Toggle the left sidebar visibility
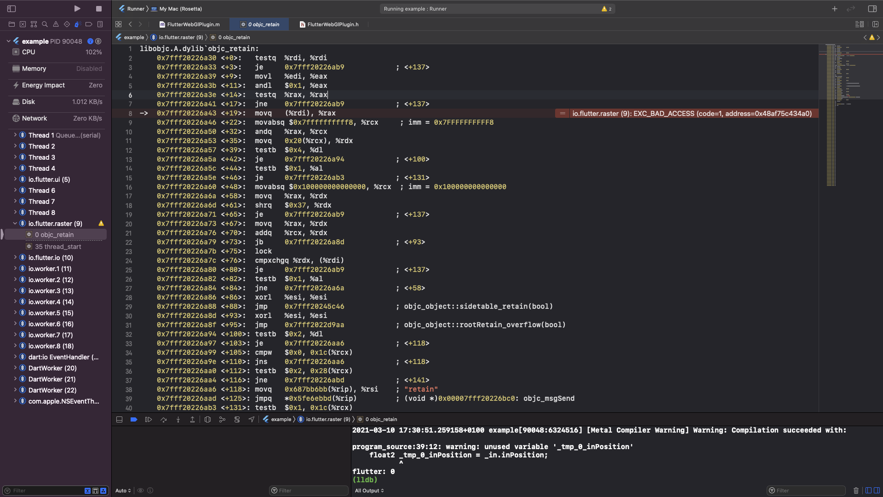This screenshot has width=883, height=497. click(12, 8)
